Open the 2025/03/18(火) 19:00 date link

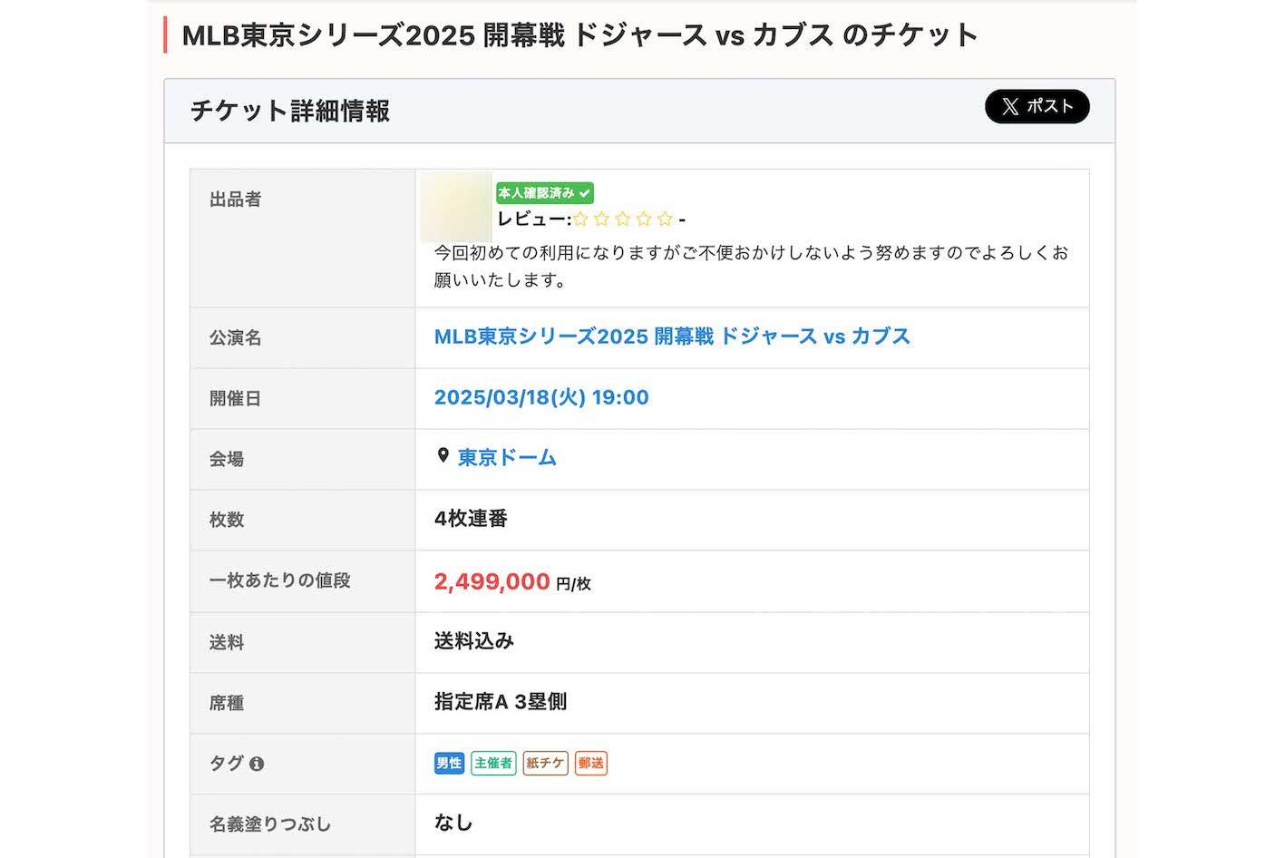point(540,397)
